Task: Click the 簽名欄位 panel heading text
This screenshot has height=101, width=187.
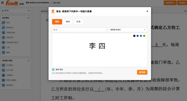Action: pos(6,18)
